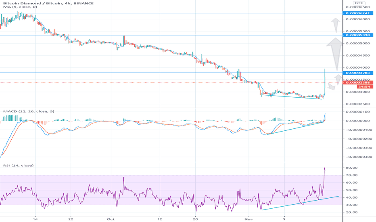Click the 0.00005000 price axis value

(358, 44)
